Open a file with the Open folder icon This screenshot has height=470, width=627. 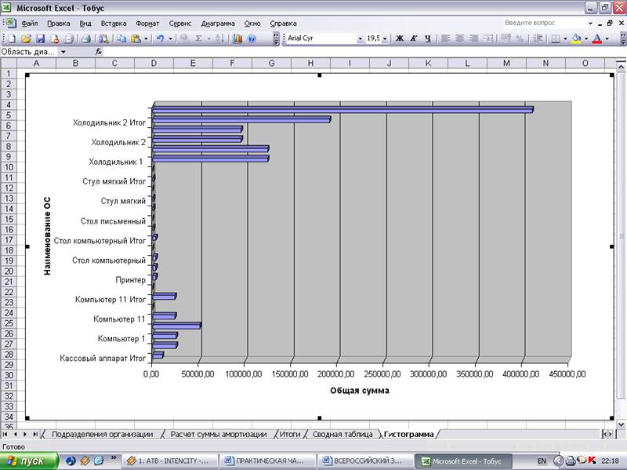point(27,38)
